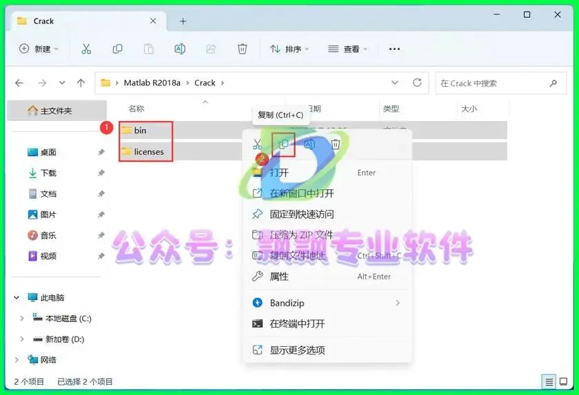Go up one folder with up arrow
This screenshot has width=579, height=395.
(x=81, y=83)
